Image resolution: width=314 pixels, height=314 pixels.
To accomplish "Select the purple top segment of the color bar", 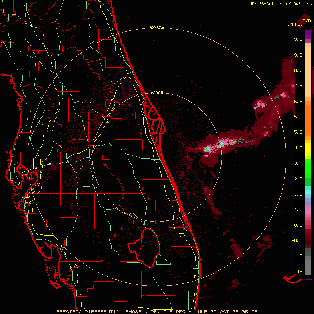I will tap(308, 35).
